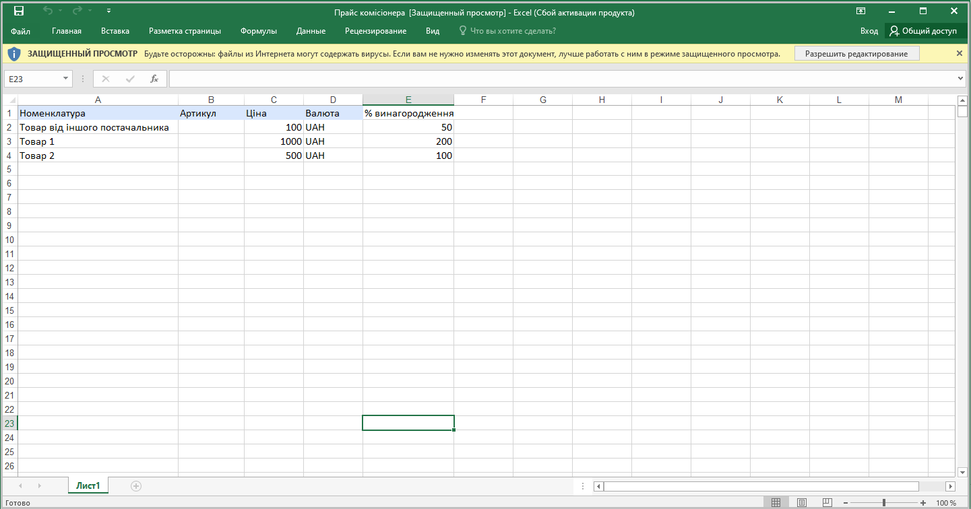Select Normal view icon in status bar
Image resolution: width=971 pixels, height=509 pixels.
[776, 503]
